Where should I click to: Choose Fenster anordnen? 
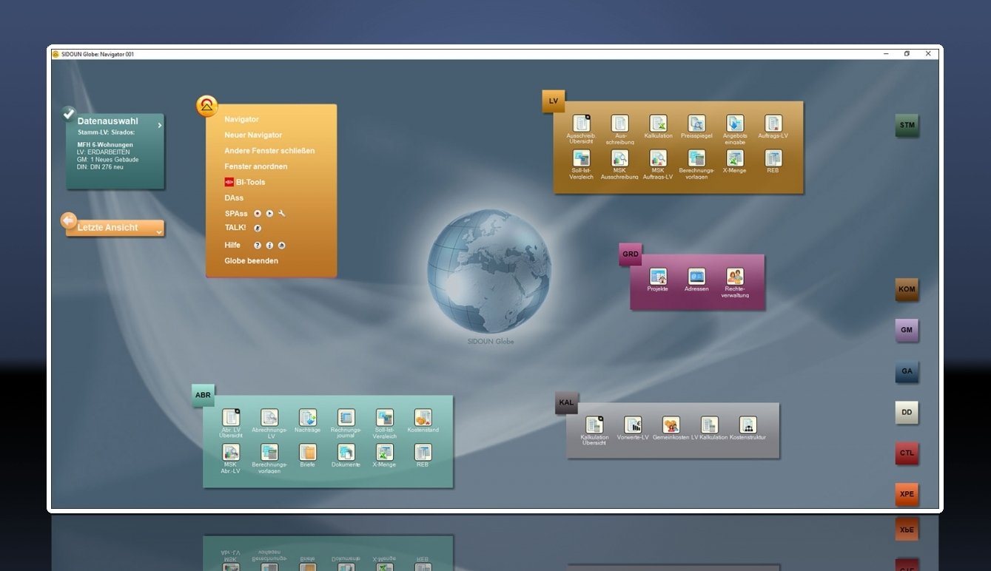tap(256, 166)
